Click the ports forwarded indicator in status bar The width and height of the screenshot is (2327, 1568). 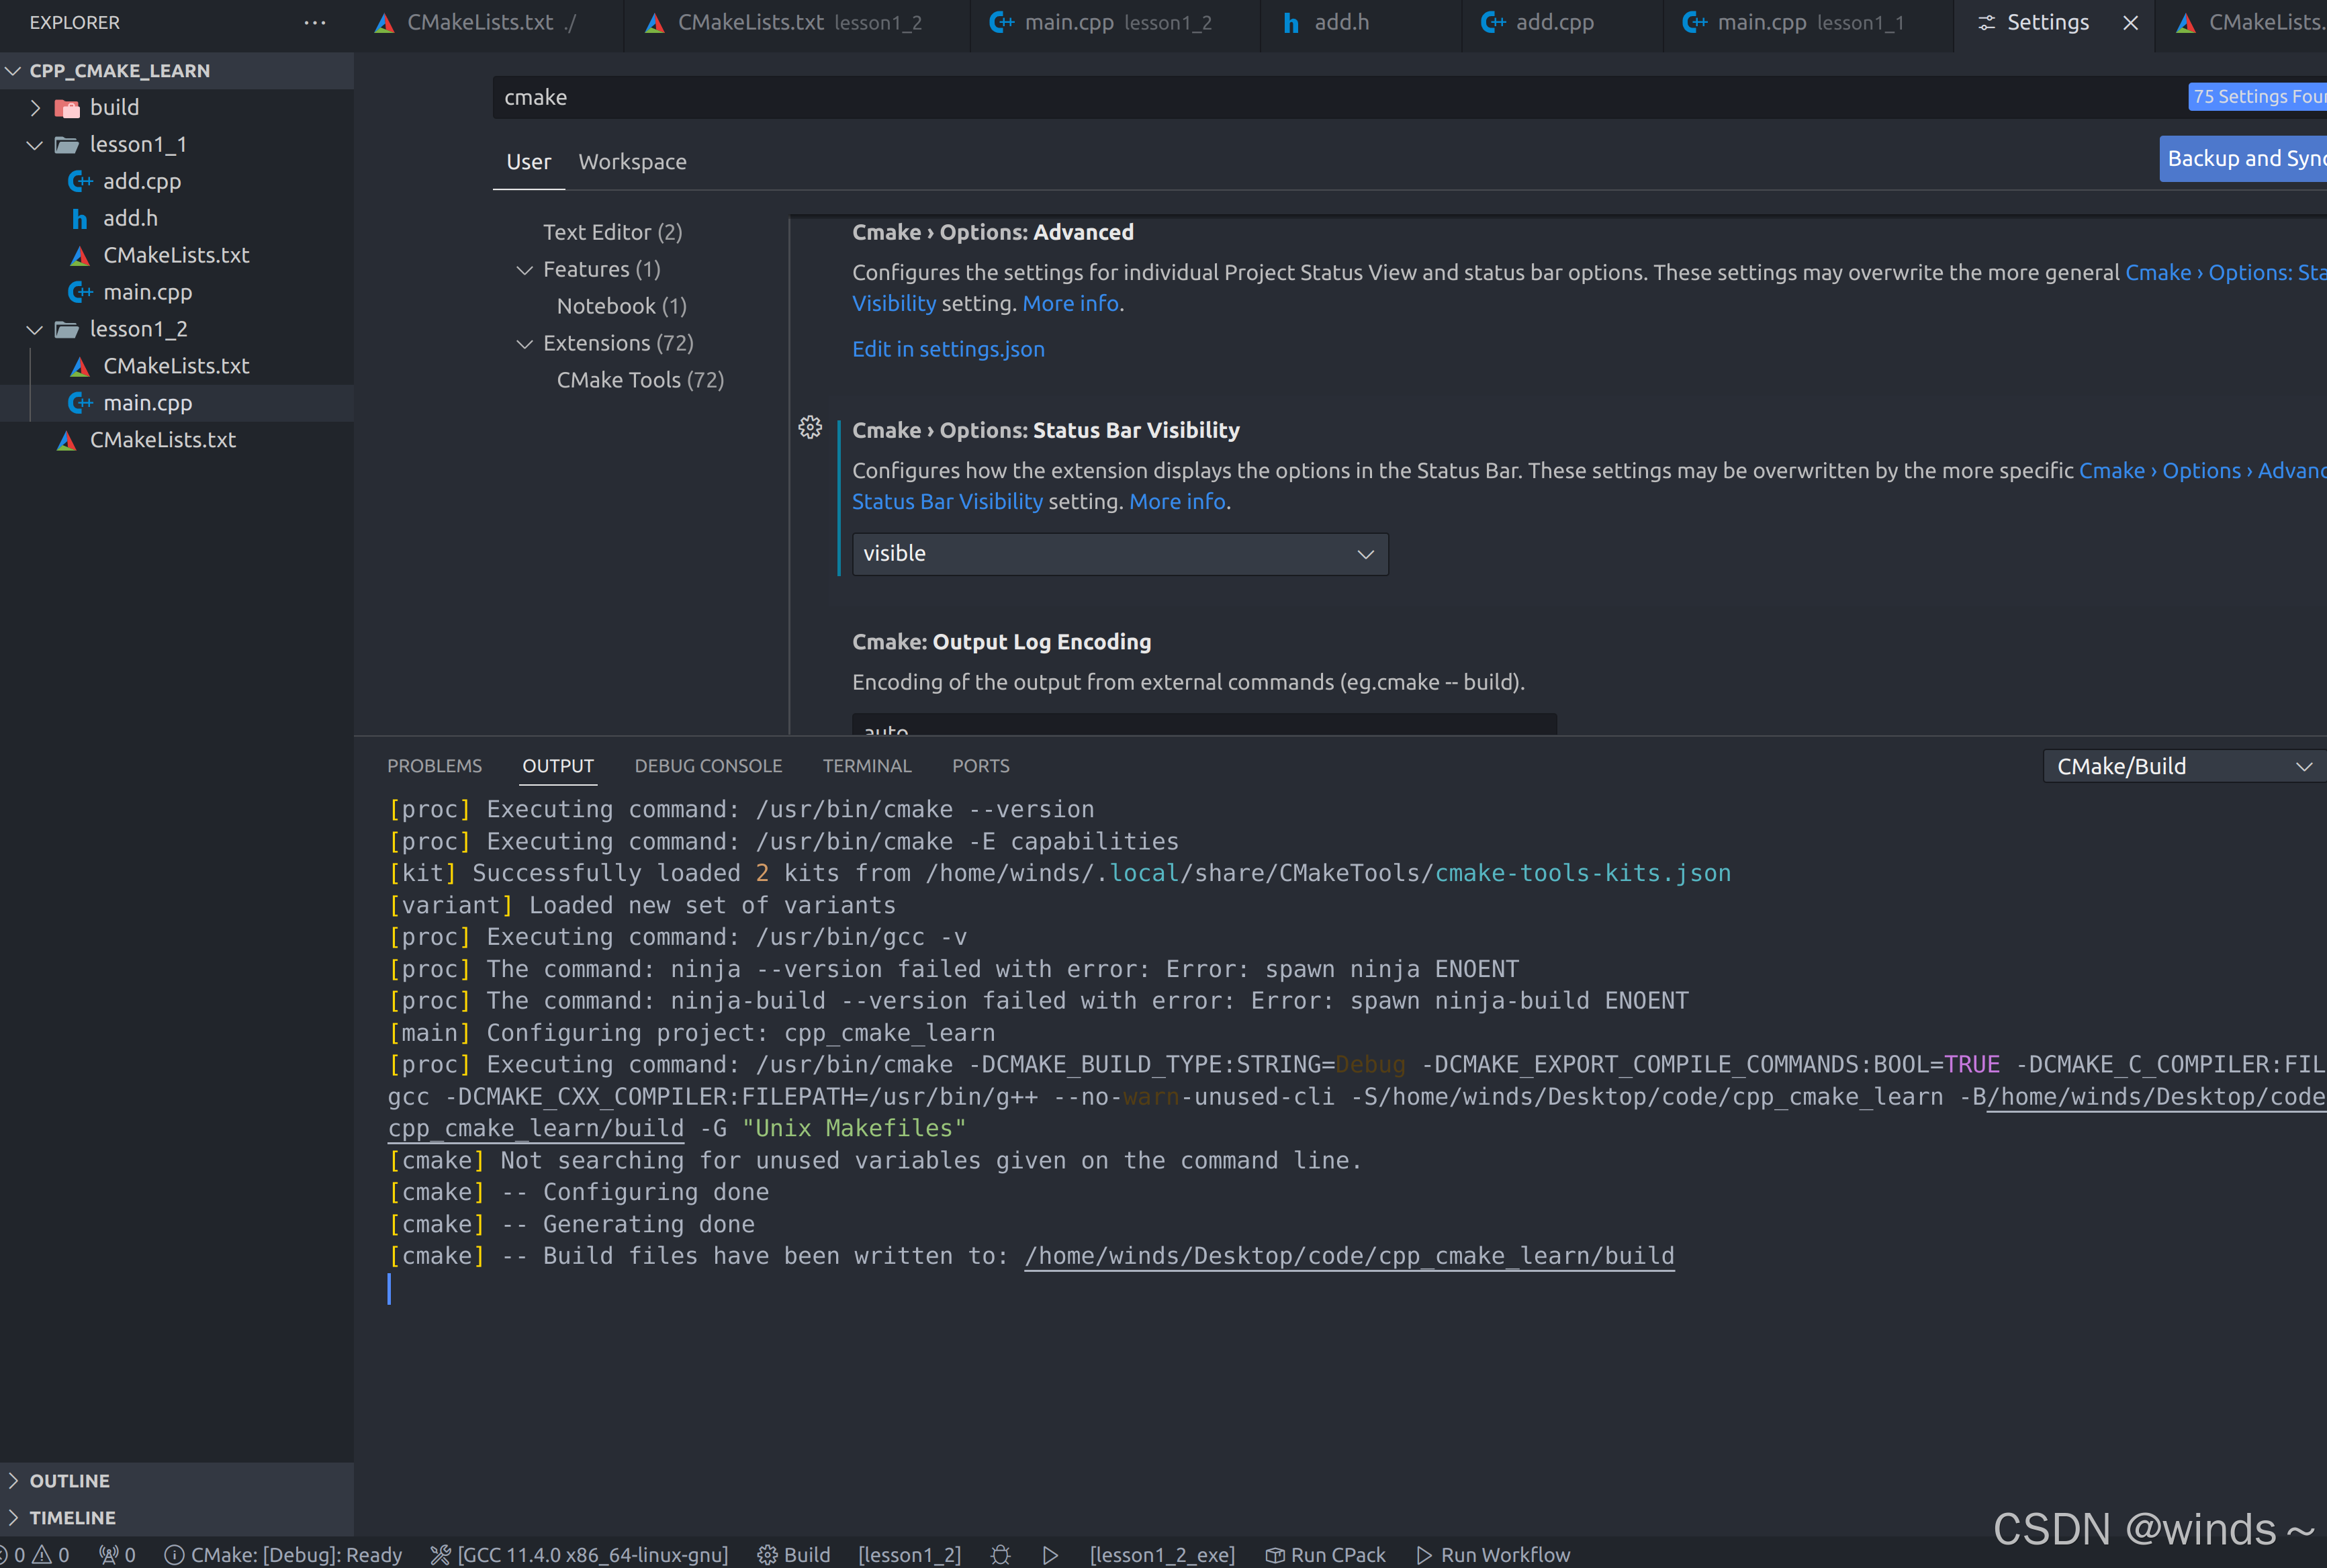(x=117, y=1554)
